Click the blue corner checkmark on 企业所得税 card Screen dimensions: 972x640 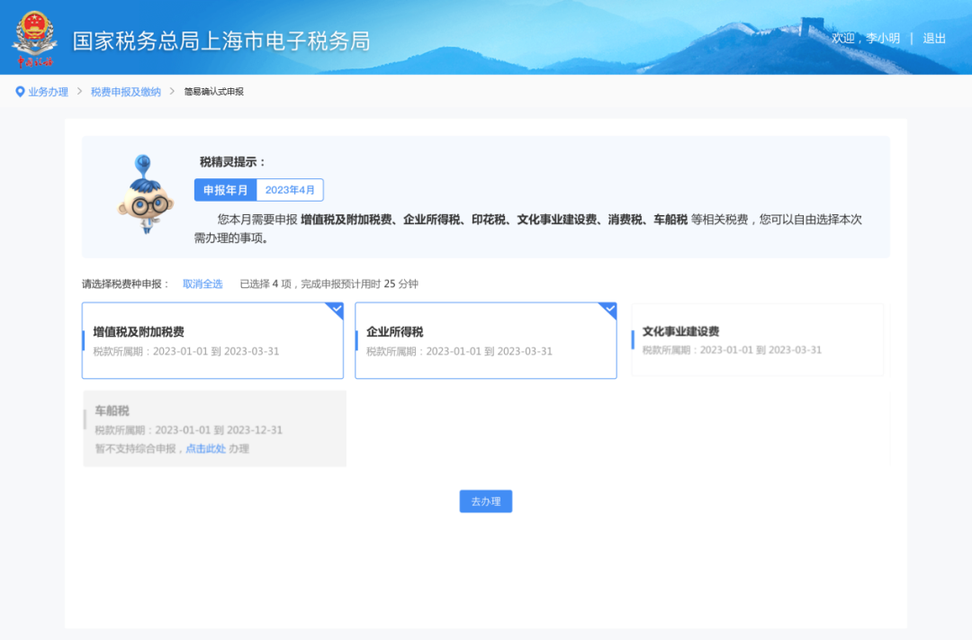click(x=608, y=310)
